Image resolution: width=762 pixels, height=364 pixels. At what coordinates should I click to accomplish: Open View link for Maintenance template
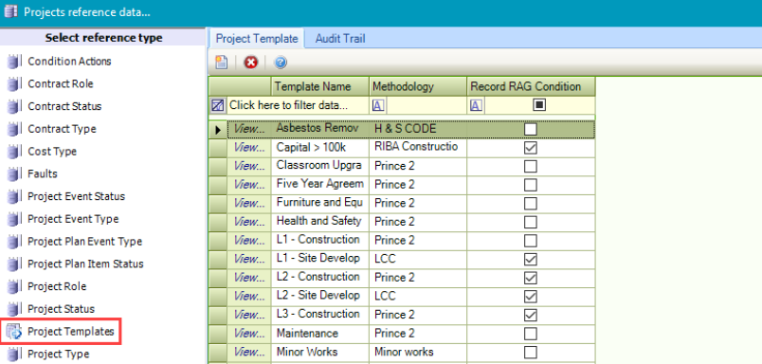click(x=250, y=334)
